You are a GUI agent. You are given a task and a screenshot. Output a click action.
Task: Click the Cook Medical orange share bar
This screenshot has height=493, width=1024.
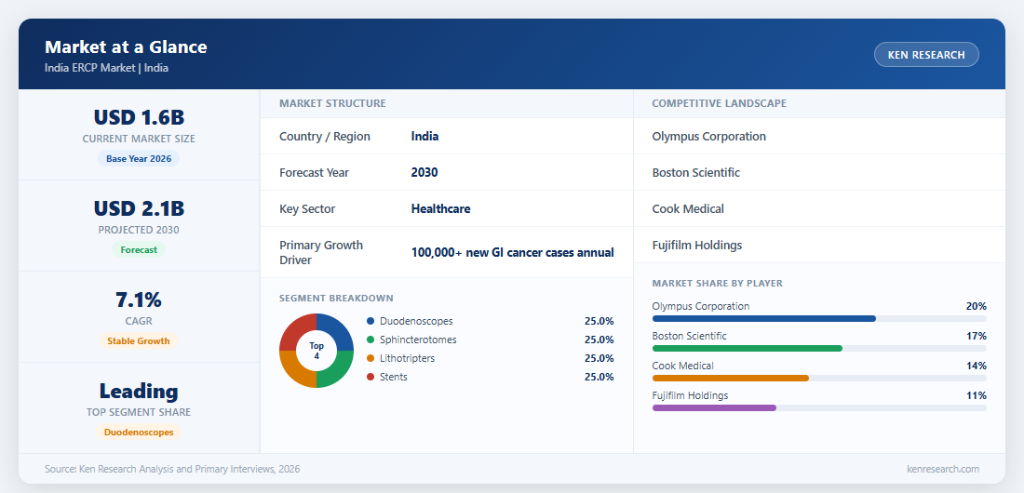pos(731,378)
